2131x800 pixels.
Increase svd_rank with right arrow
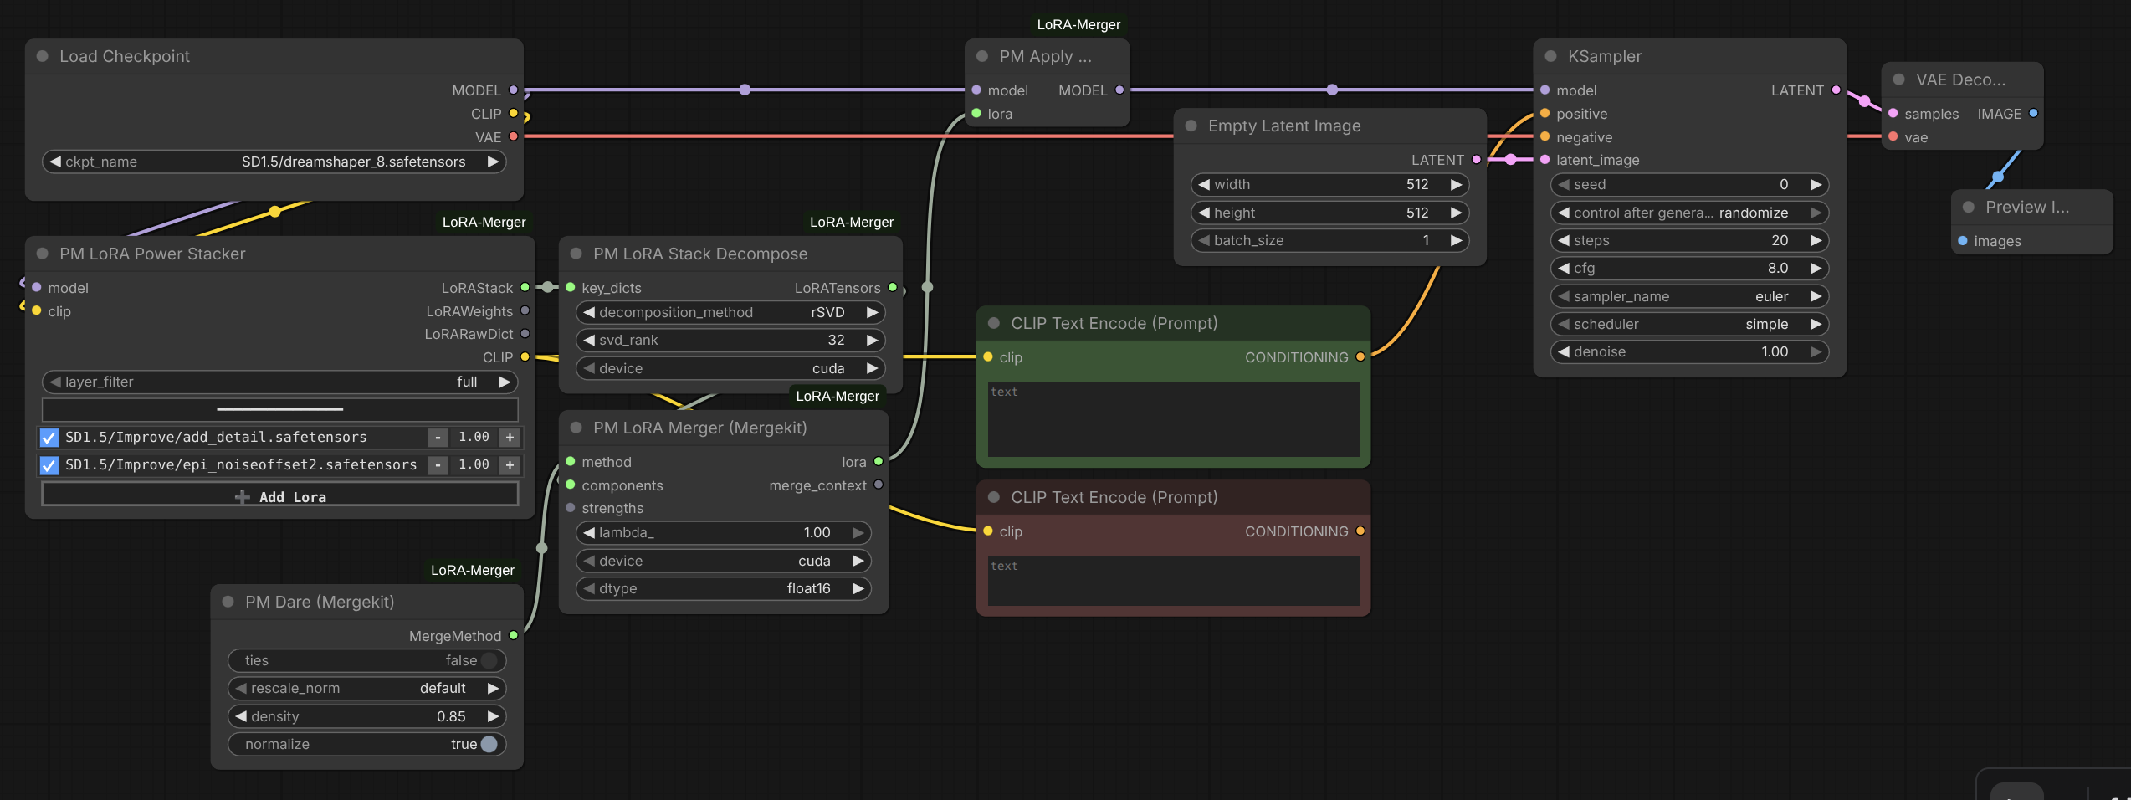click(x=872, y=340)
